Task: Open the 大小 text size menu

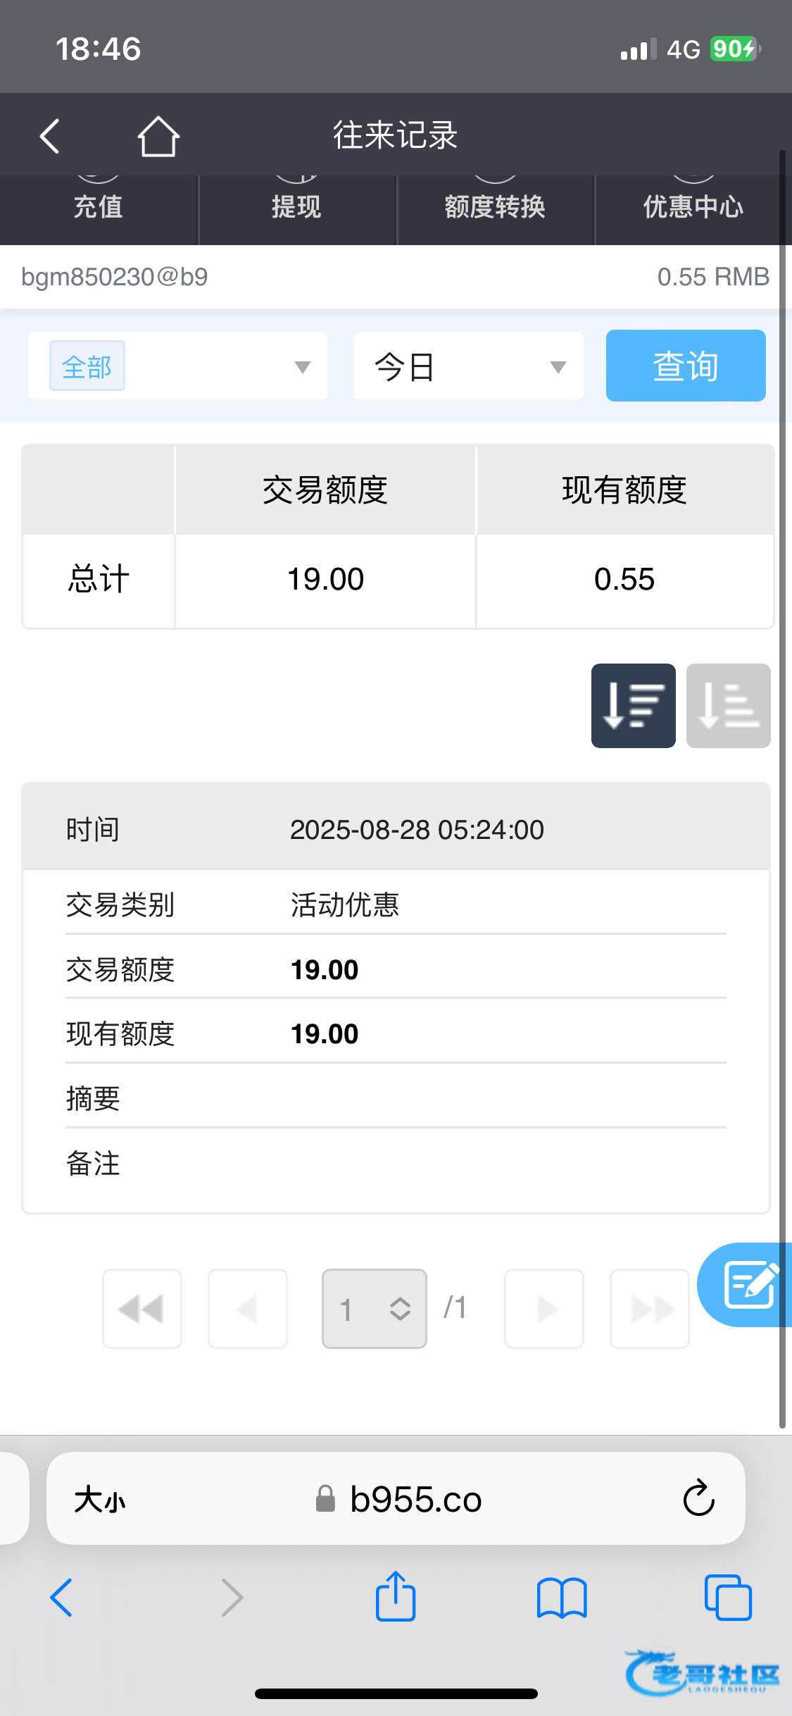Action: point(100,1499)
